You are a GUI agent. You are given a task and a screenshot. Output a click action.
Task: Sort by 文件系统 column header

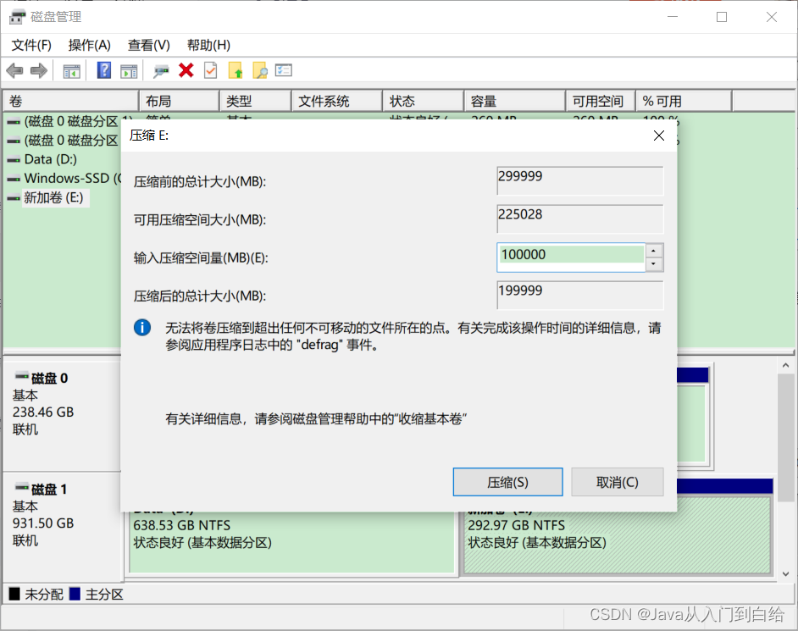tap(337, 102)
